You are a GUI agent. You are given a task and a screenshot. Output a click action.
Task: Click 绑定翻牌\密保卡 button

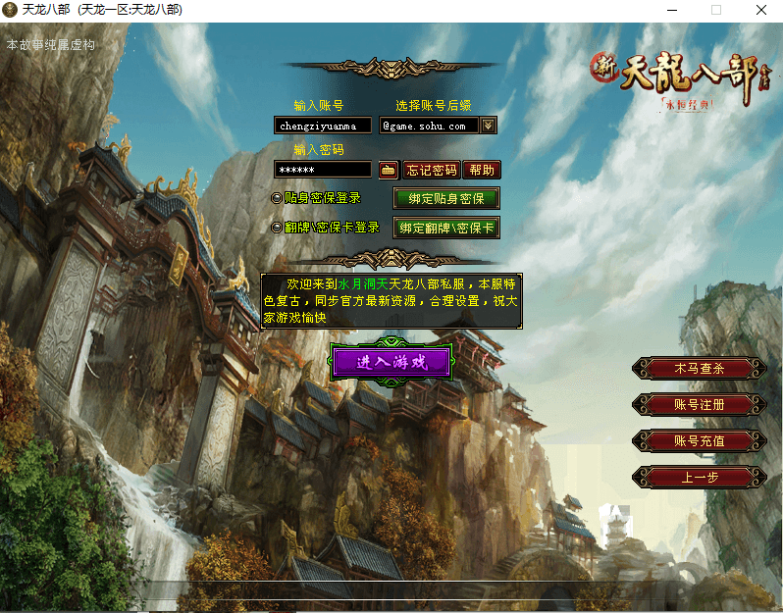tap(445, 228)
